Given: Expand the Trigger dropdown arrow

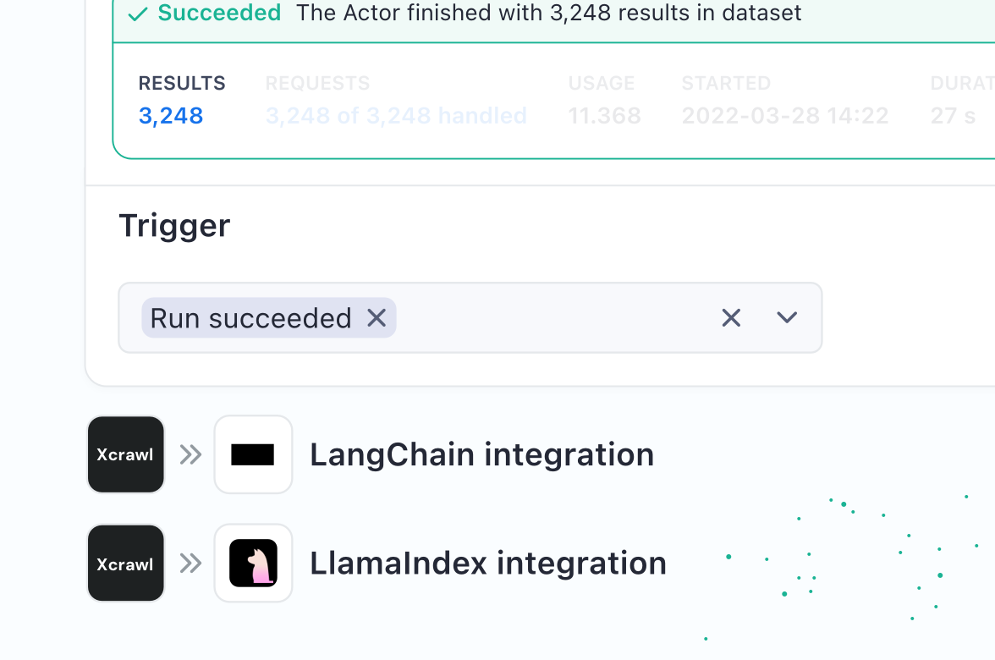Looking at the screenshot, I should (787, 317).
